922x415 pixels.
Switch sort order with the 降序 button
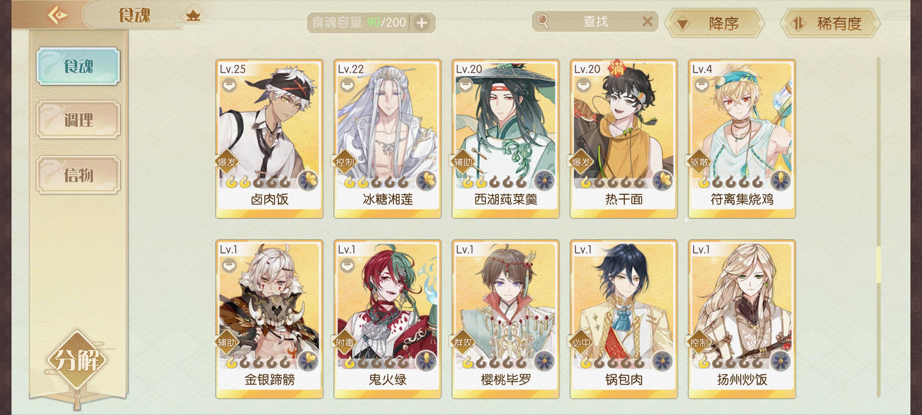(x=715, y=24)
